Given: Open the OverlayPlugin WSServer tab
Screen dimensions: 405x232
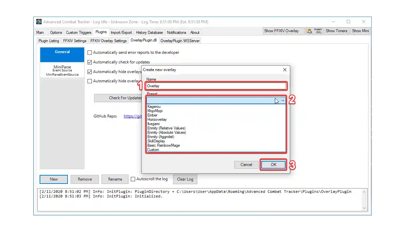Looking at the screenshot, I should pos(180,40).
